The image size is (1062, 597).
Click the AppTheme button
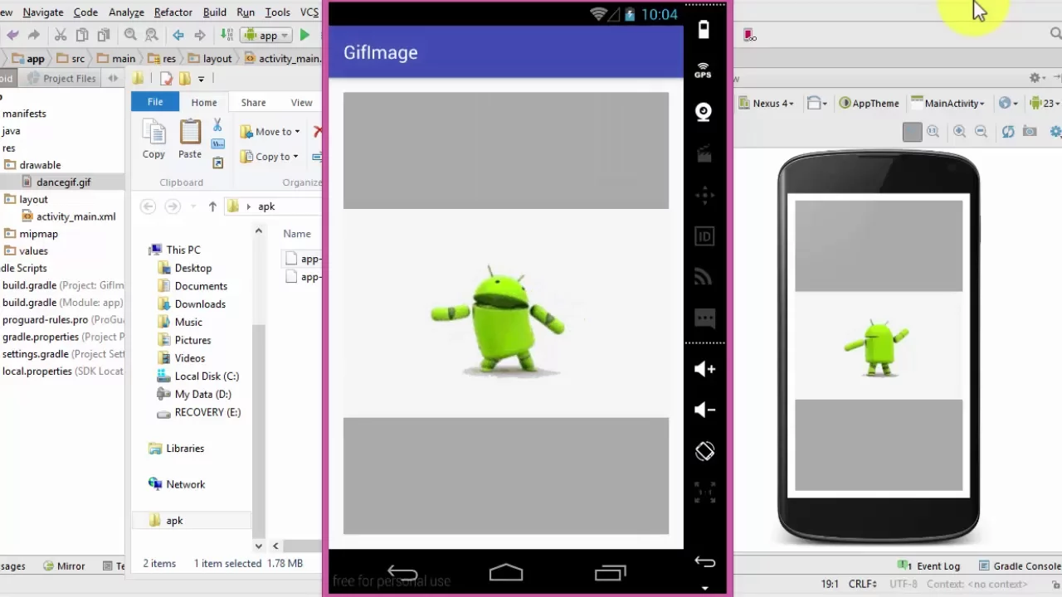869,103
